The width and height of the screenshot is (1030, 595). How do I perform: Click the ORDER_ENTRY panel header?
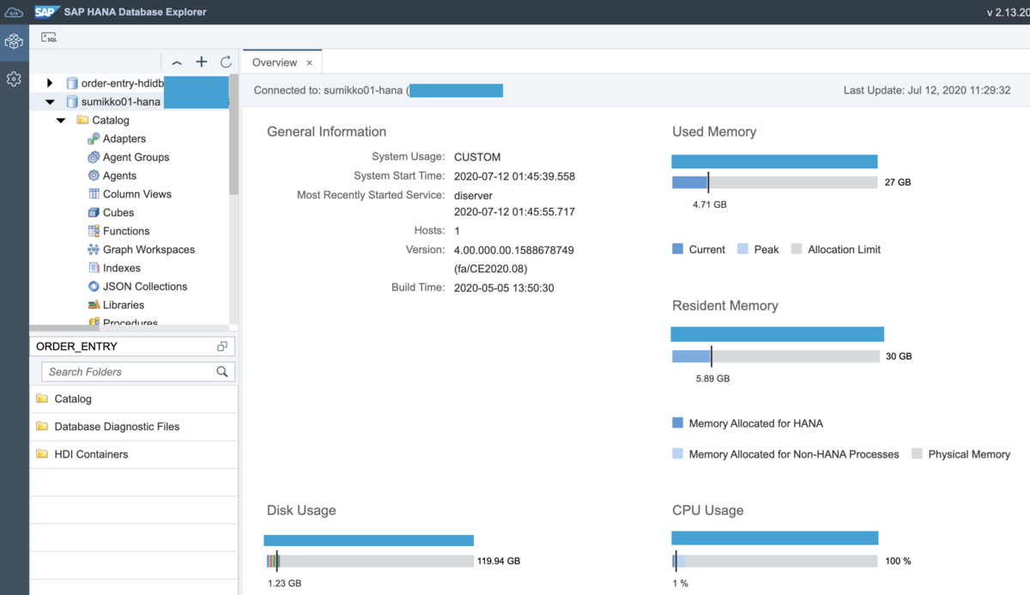tap(133, 346)
